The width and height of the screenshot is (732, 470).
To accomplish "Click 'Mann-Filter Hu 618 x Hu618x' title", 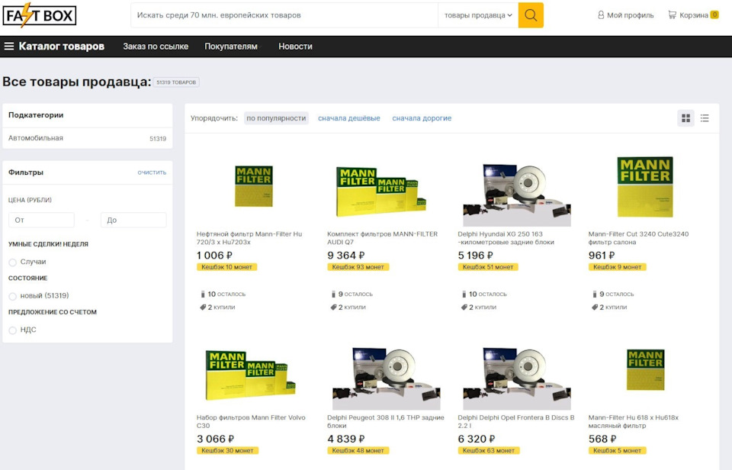I will pos(633,421).
